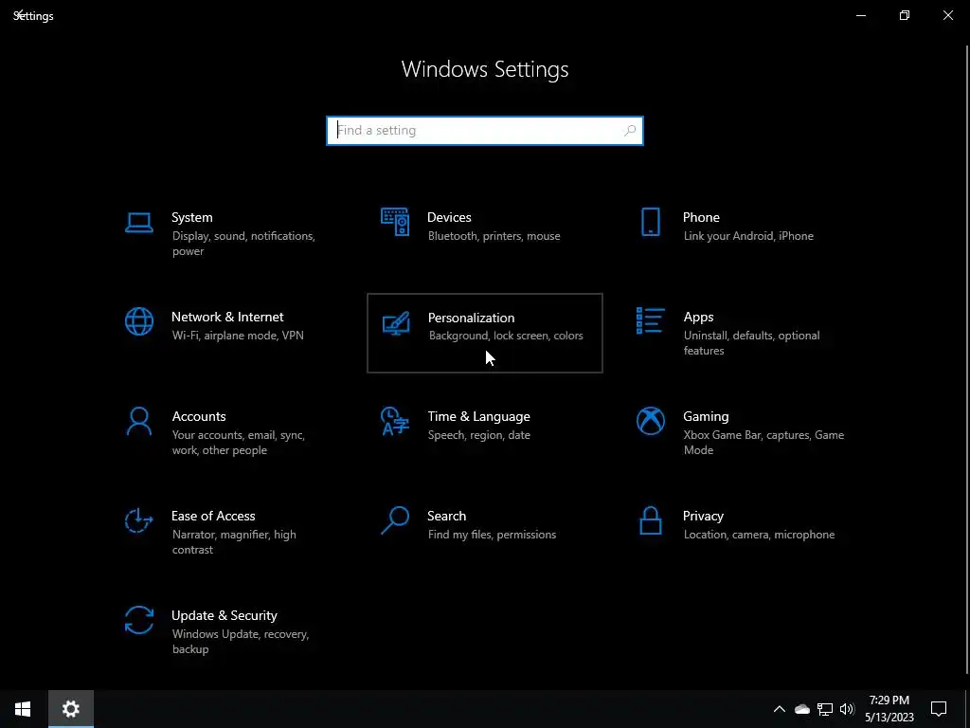Open the Privacy settings title
The width and height of the screenshot is (970, 728).
(703, 517)
